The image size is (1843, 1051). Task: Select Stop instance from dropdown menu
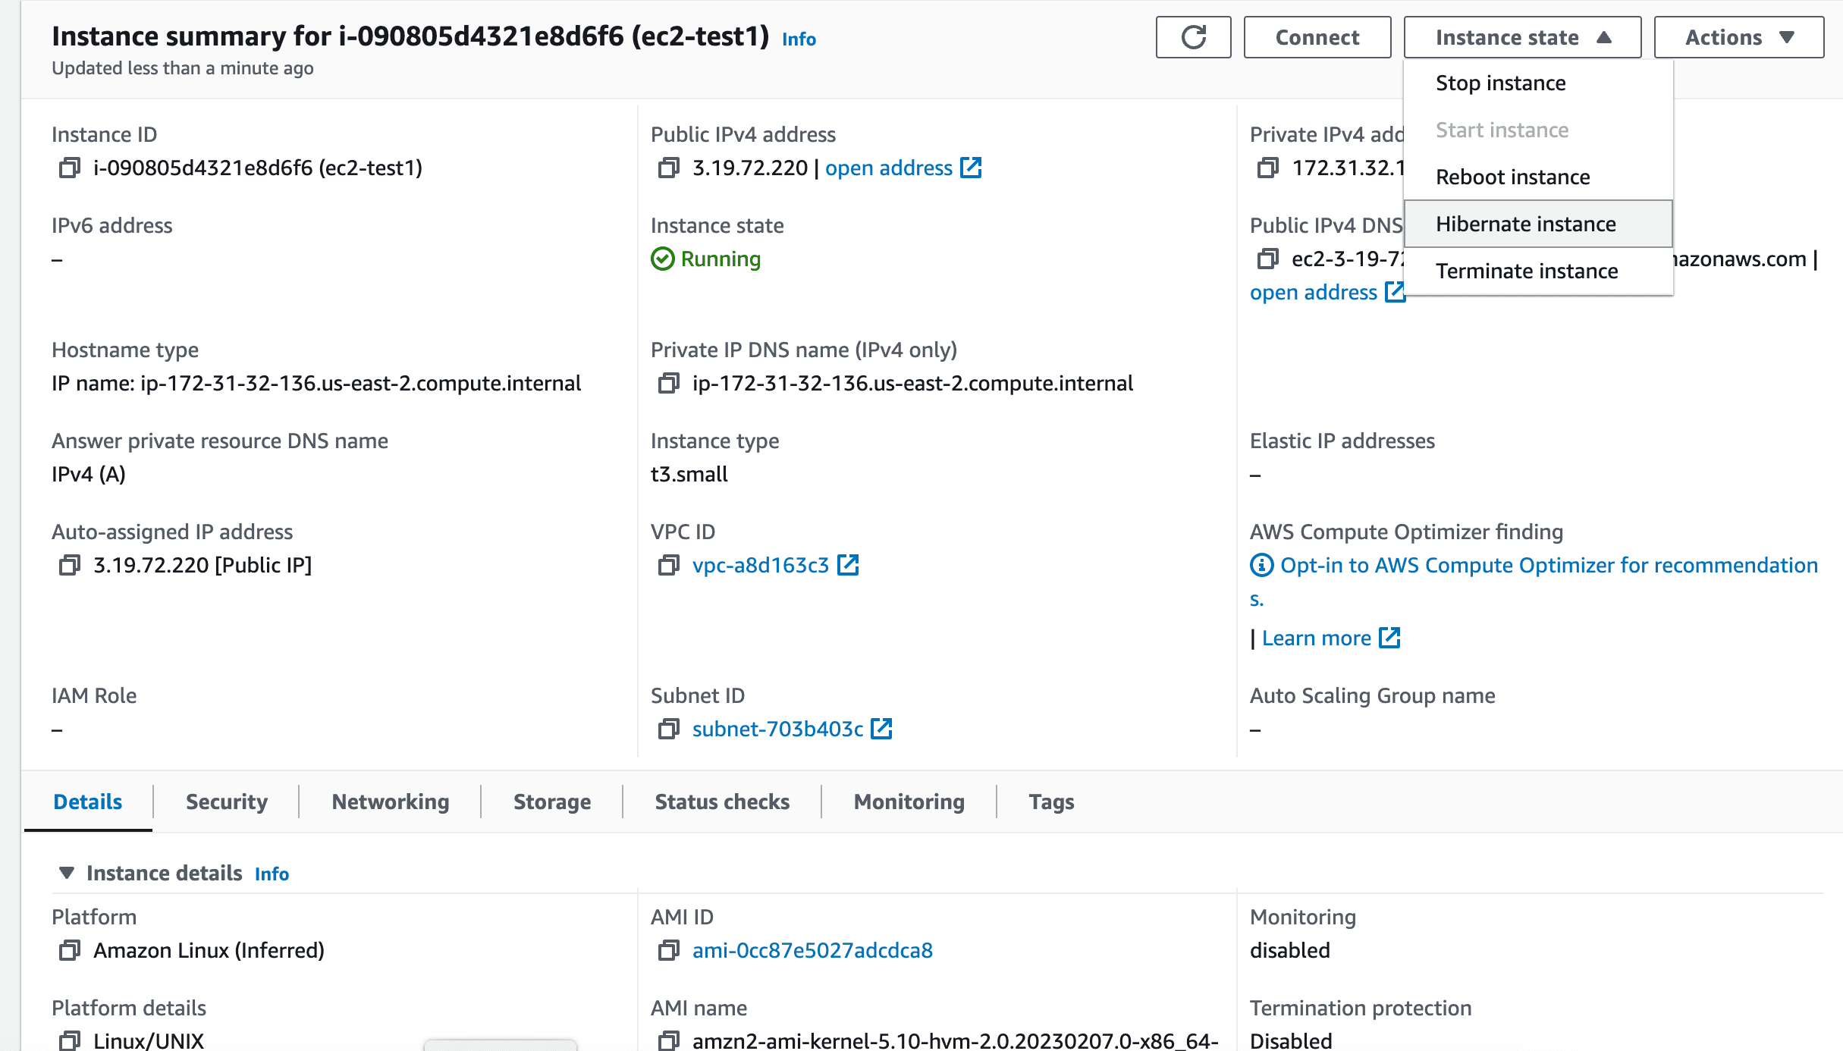point(1500,83)
